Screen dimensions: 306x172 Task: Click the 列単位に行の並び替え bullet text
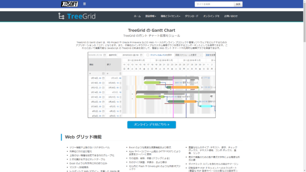click(x=81, y=151)
